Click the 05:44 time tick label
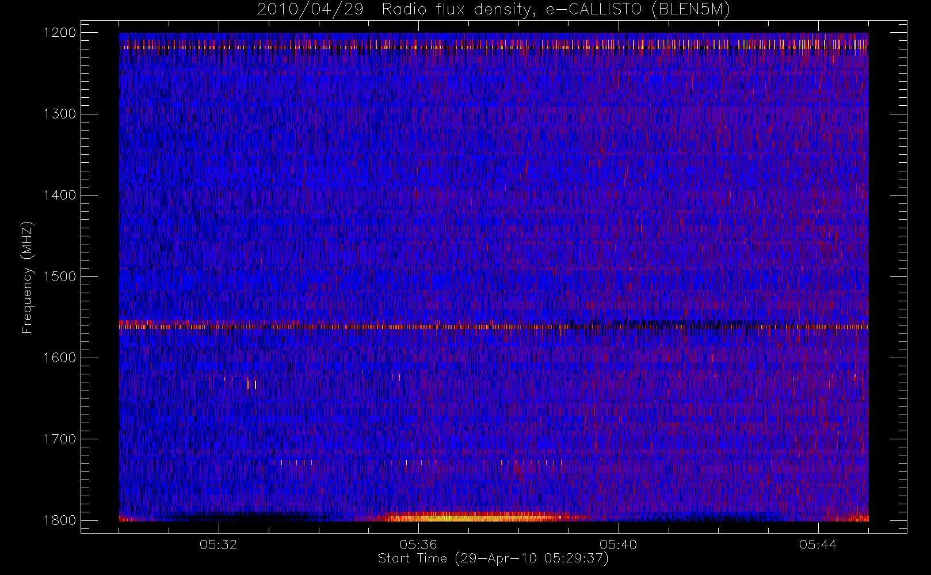This screenshot has width=931, height=575. pos(818,545)
